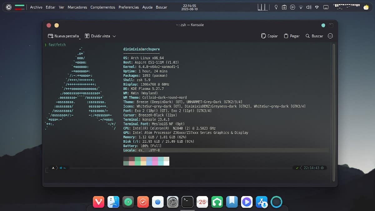Open the calendar icon showing 26
Screen dimensions: 375x211
click(x=202, y=202)
